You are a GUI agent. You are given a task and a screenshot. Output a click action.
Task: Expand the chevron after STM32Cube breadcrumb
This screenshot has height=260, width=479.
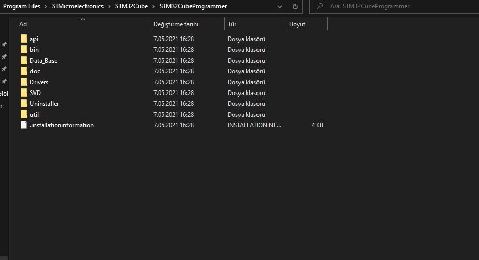[x=153, y=6]
